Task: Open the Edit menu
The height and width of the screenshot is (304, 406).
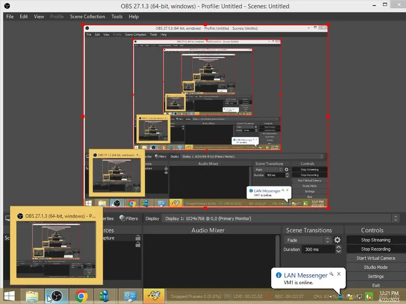Action: [x=23, y=17]
